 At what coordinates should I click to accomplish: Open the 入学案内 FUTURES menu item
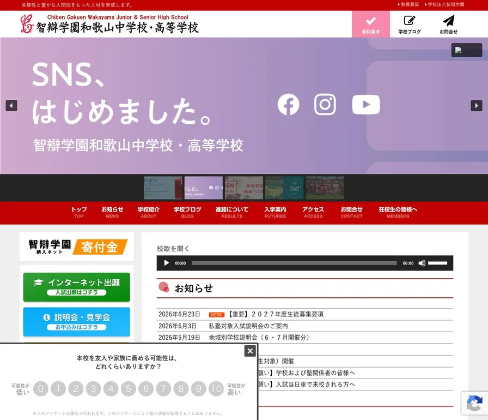(x=275, y=213)
